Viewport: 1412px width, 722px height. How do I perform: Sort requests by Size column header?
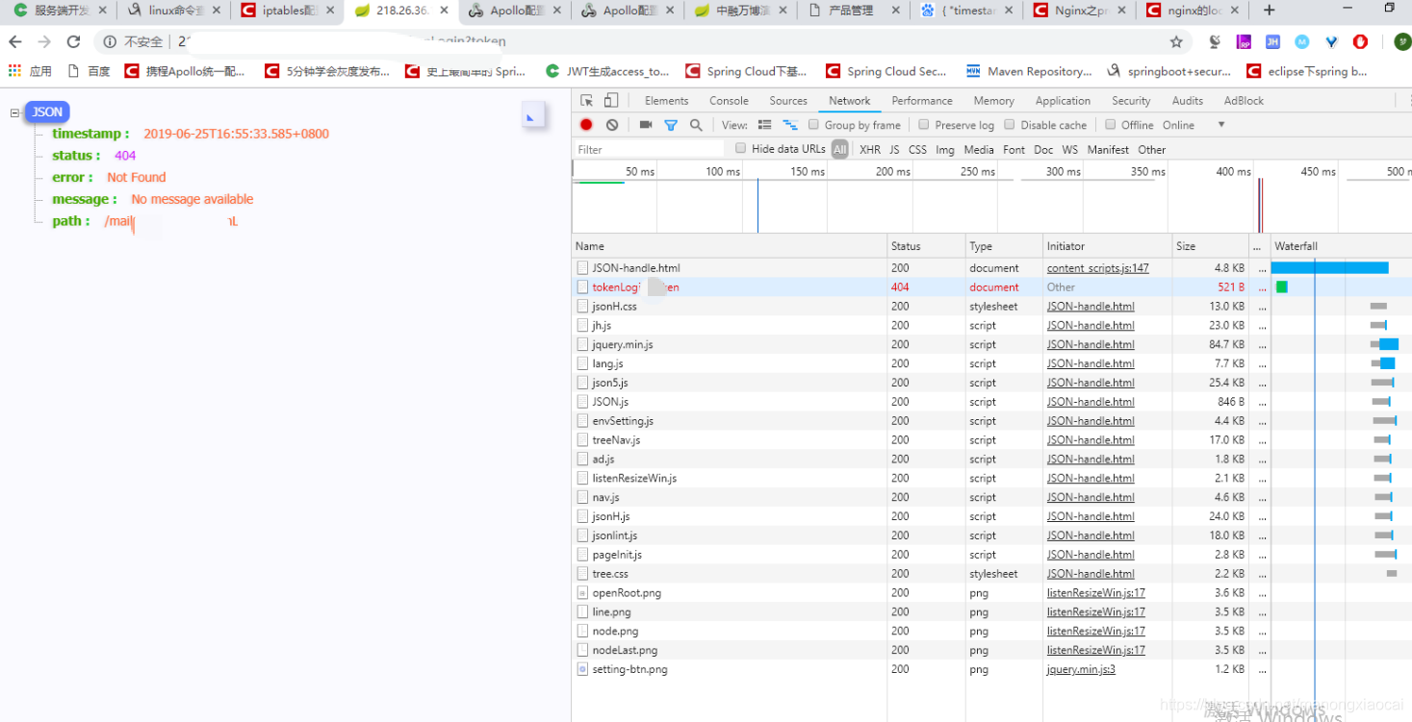1211,246
